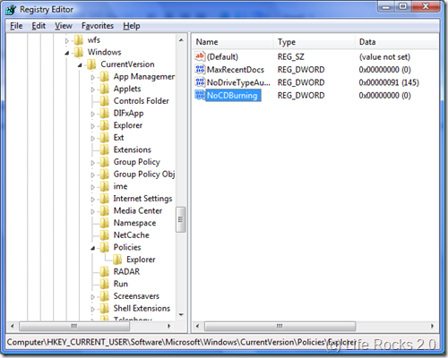This screenshot has height=358, width=448.
Task: Click the 0x00000091 (145) data cell
Action: point(389,82)
